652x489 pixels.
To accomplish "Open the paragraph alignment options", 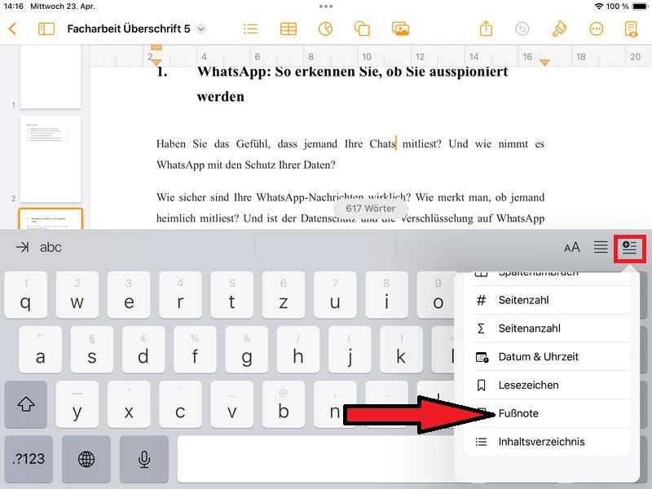I will pyautogui.click(x=601, y=247).
